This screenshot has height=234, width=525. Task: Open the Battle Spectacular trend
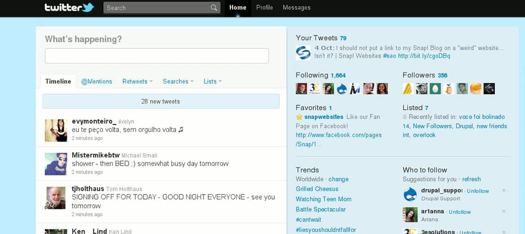(321, 209)
